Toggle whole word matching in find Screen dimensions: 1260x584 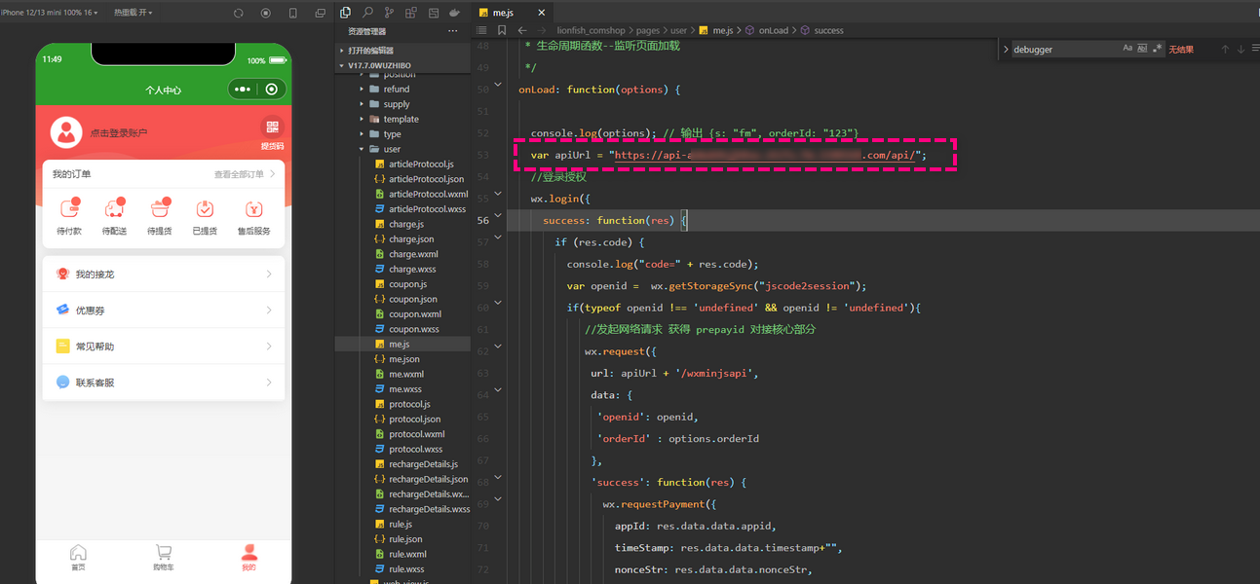click(1142, 49)
